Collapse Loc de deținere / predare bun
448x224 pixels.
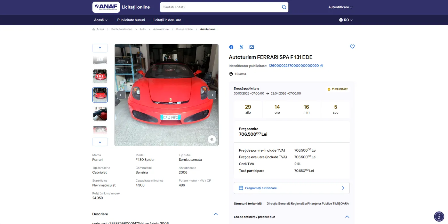point(347,217)
